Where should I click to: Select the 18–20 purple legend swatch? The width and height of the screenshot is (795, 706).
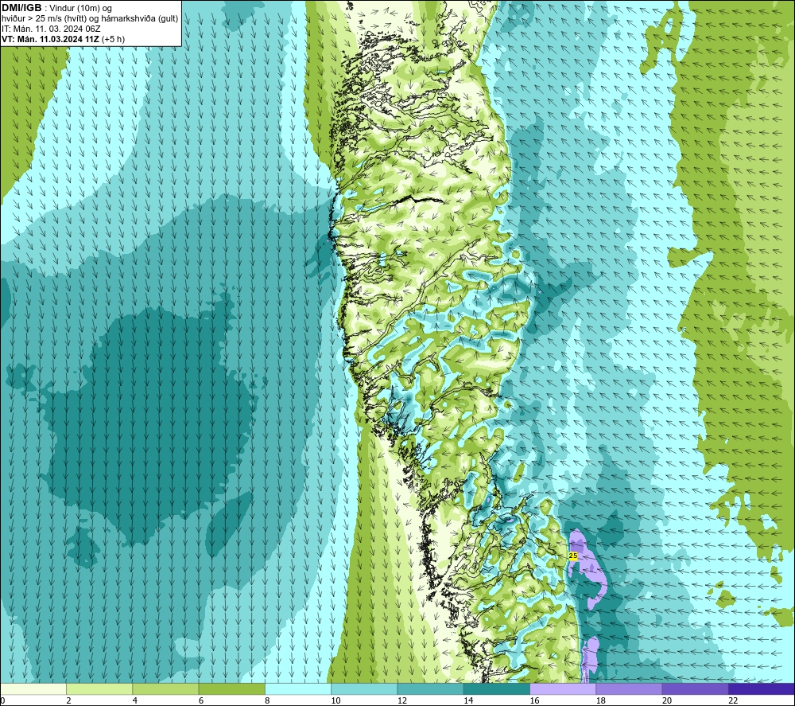point(629,688)
